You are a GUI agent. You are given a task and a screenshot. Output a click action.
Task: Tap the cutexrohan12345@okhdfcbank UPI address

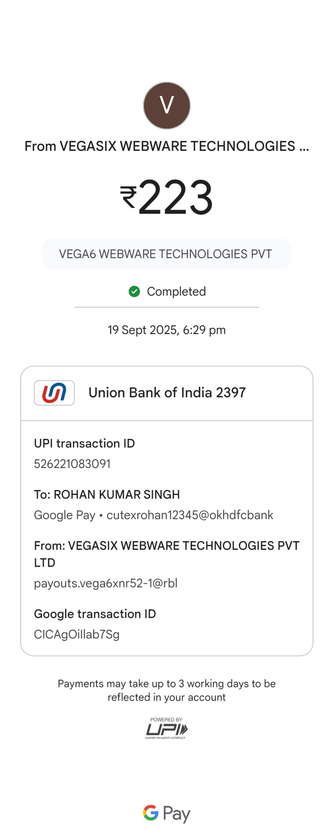[x=190, y=515]
